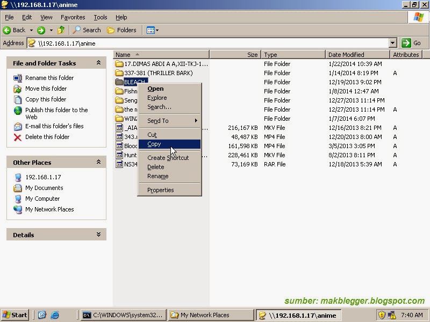Click the network warning tray icon

point(392,315)
